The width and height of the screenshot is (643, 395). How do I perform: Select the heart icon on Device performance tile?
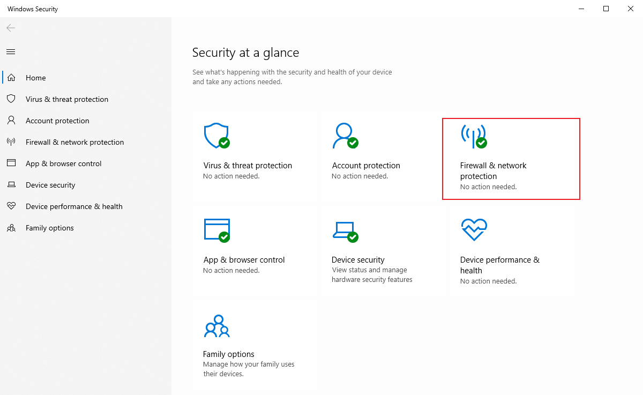(x=473, y=229)
